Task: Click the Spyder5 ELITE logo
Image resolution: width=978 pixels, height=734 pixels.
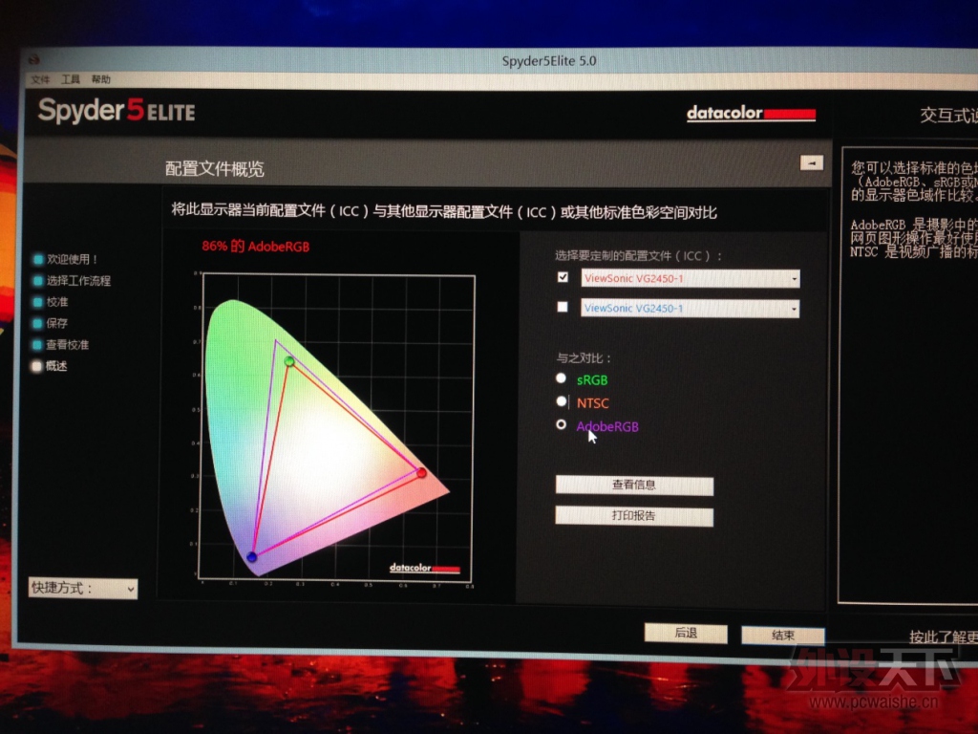Action: tap(117, 111)
